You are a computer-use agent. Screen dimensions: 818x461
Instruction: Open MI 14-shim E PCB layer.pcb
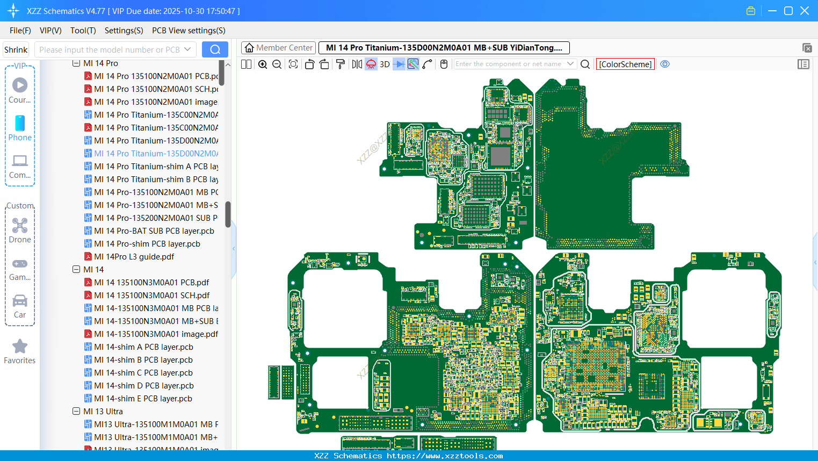[139, 399]
